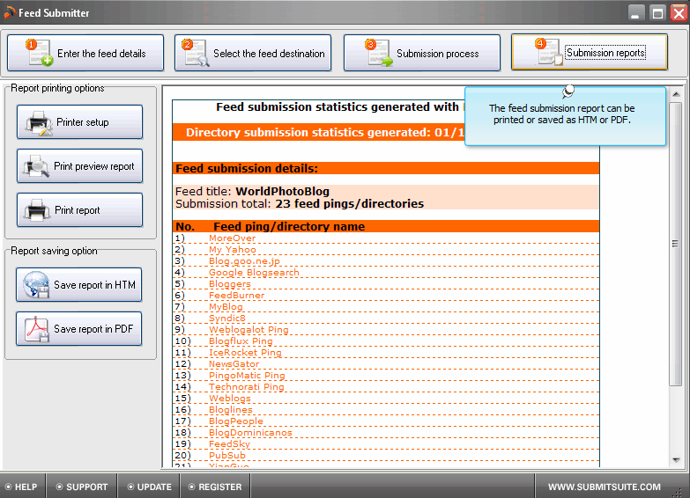This screenshot has width=690, height=498.
Task: Click the Technorati Ping entry
Action: pyautogui.click(x=247, y=386)
